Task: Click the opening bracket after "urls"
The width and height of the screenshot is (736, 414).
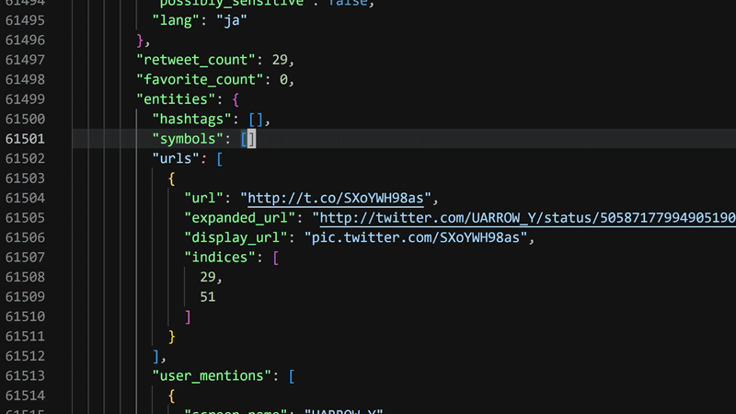Action: 219,158
